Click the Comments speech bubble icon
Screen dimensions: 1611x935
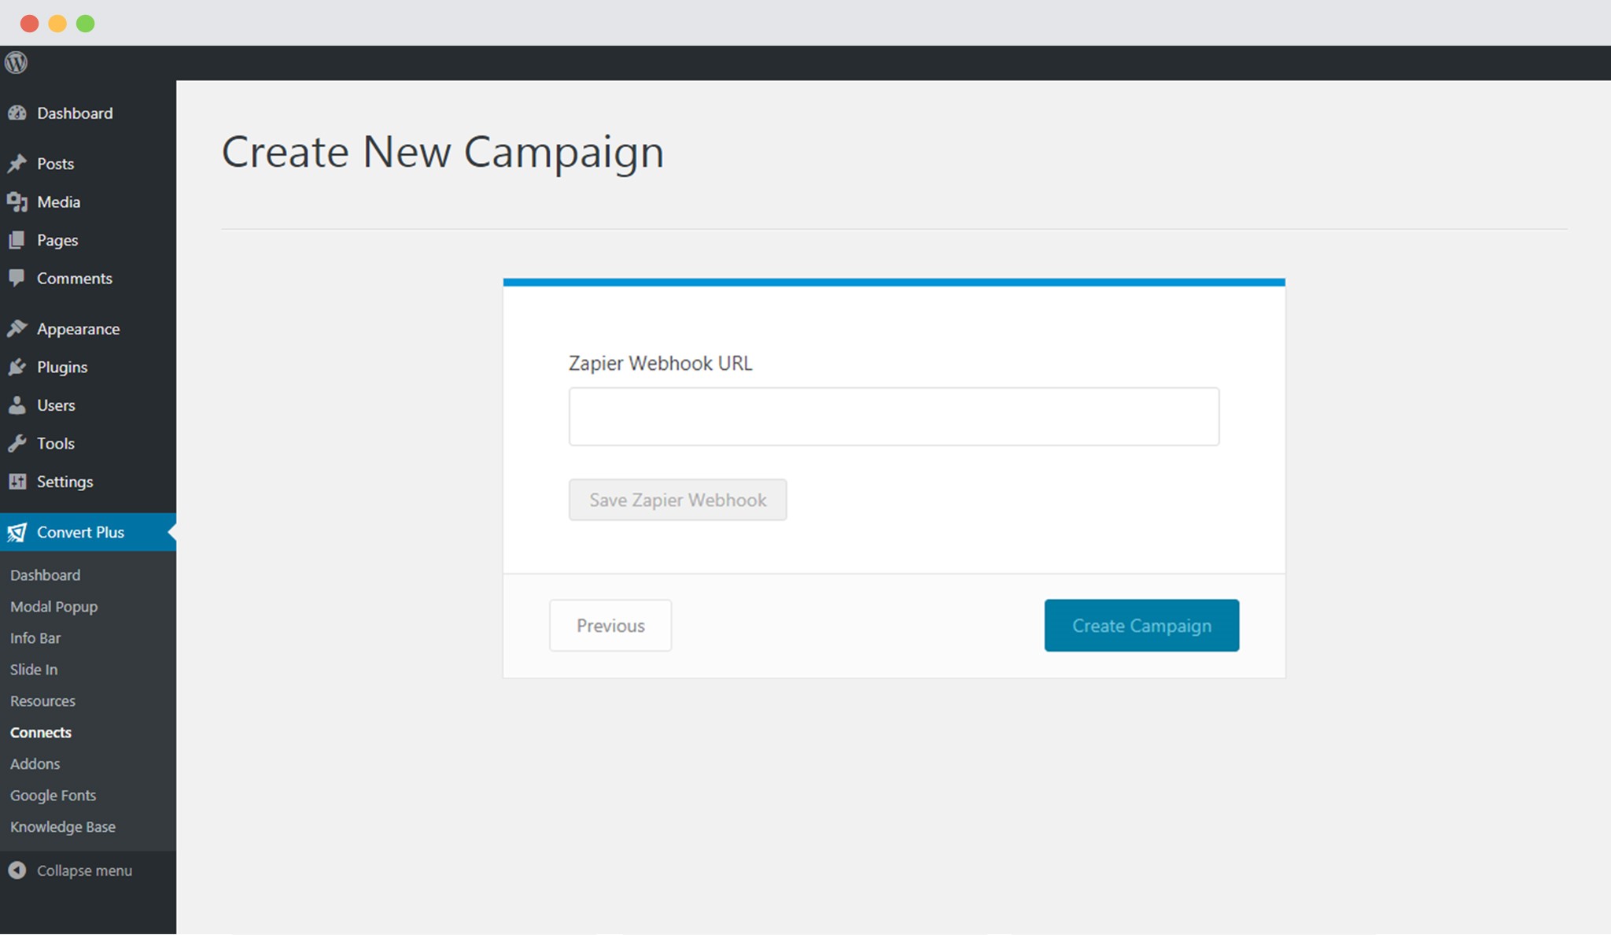pos(17,278)
